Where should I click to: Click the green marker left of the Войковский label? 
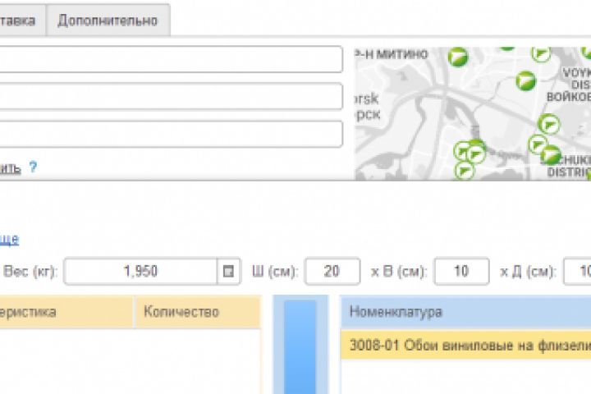[526, 80]
